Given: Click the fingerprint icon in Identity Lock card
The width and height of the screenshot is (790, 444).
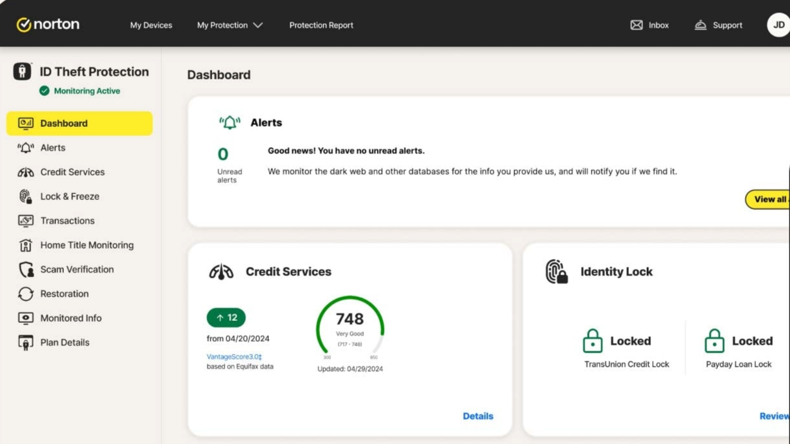Looking at the screenshot, I should [x=557, y=272].
